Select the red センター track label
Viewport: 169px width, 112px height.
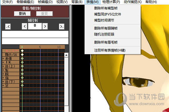(11, 51)
